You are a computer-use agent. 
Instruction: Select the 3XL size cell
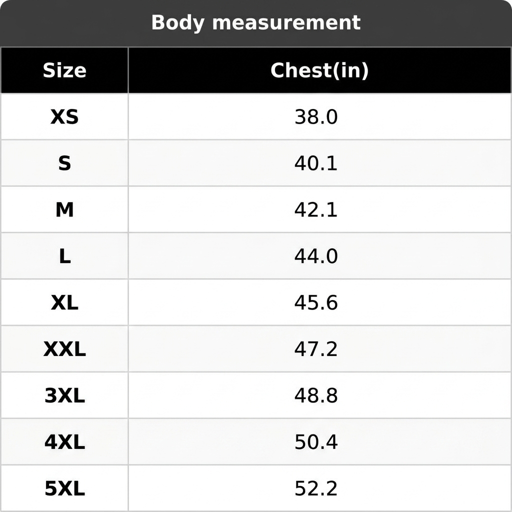coord(64,395)
